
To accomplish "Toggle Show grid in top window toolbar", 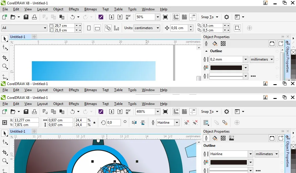I will 184,17.
